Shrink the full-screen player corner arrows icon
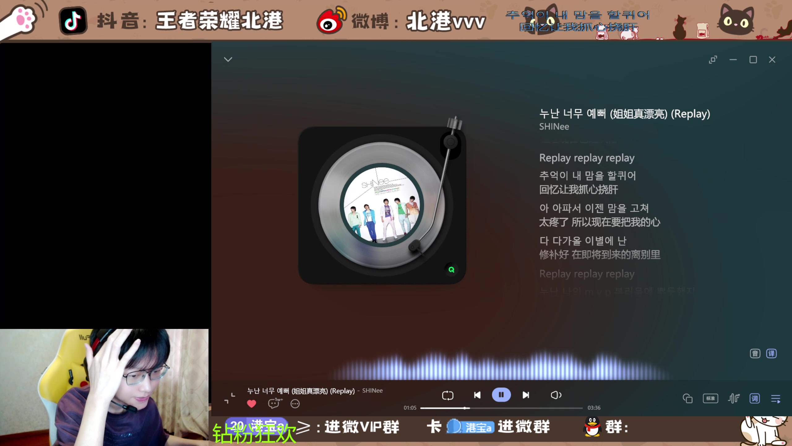Image resolution: width=792 pixels, height=446 pixels. [x=230, y=398]
